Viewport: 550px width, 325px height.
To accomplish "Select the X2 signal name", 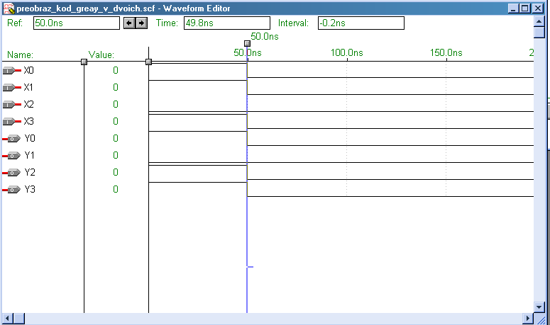I will tap(29, 104).
